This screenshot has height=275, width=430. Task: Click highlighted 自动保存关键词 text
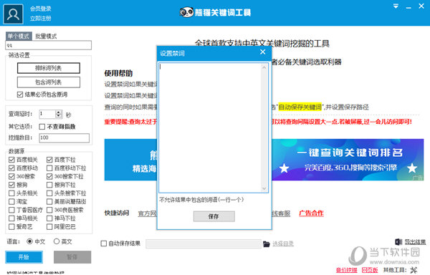(x=300, y=107)
